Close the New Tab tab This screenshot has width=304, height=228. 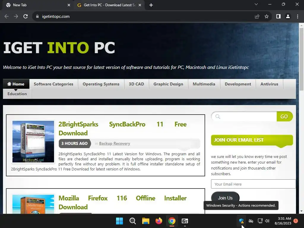(69, 5)
